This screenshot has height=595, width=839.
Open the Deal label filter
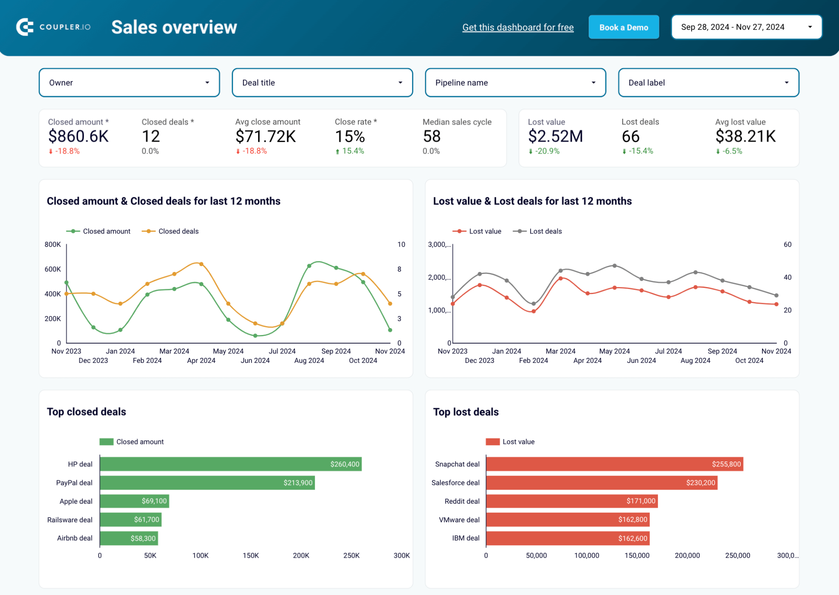click(x=708, y=82)
